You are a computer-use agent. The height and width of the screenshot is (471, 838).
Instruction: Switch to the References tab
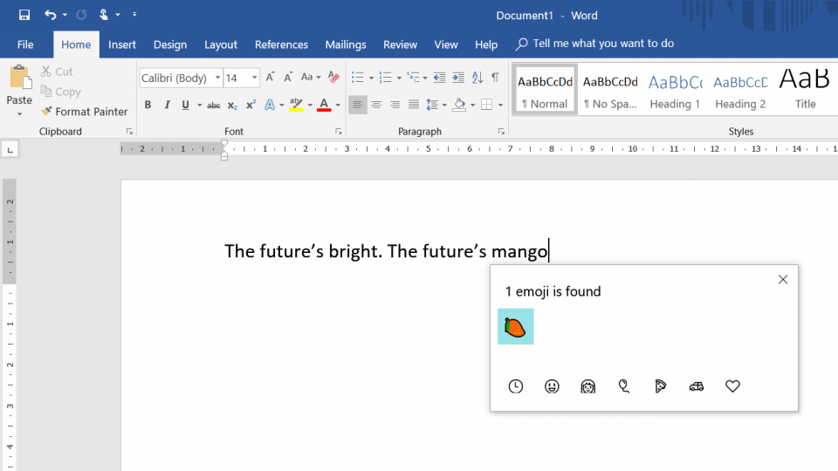(x=281, y=44)
